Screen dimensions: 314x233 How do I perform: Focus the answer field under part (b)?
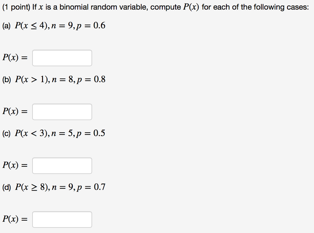(62, 112)
